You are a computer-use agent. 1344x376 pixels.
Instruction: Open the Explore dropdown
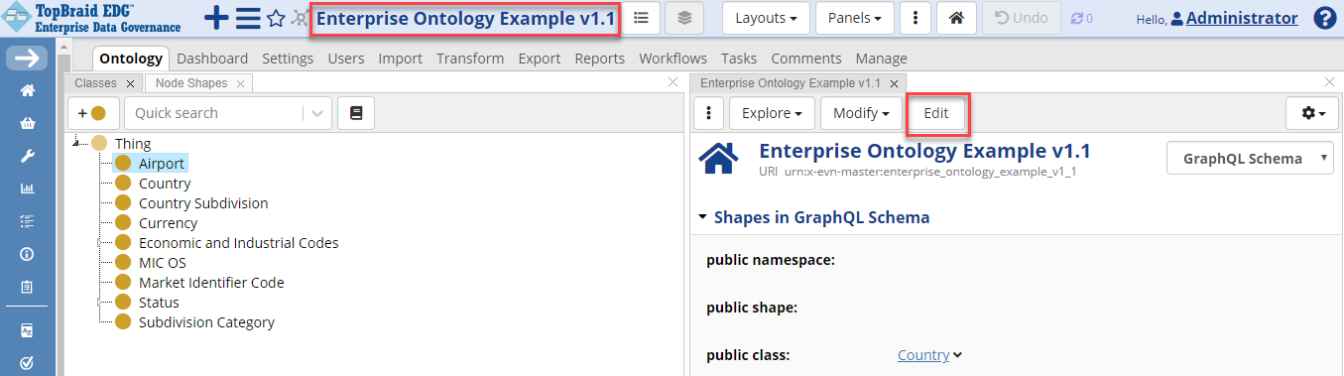click(772, 113)
